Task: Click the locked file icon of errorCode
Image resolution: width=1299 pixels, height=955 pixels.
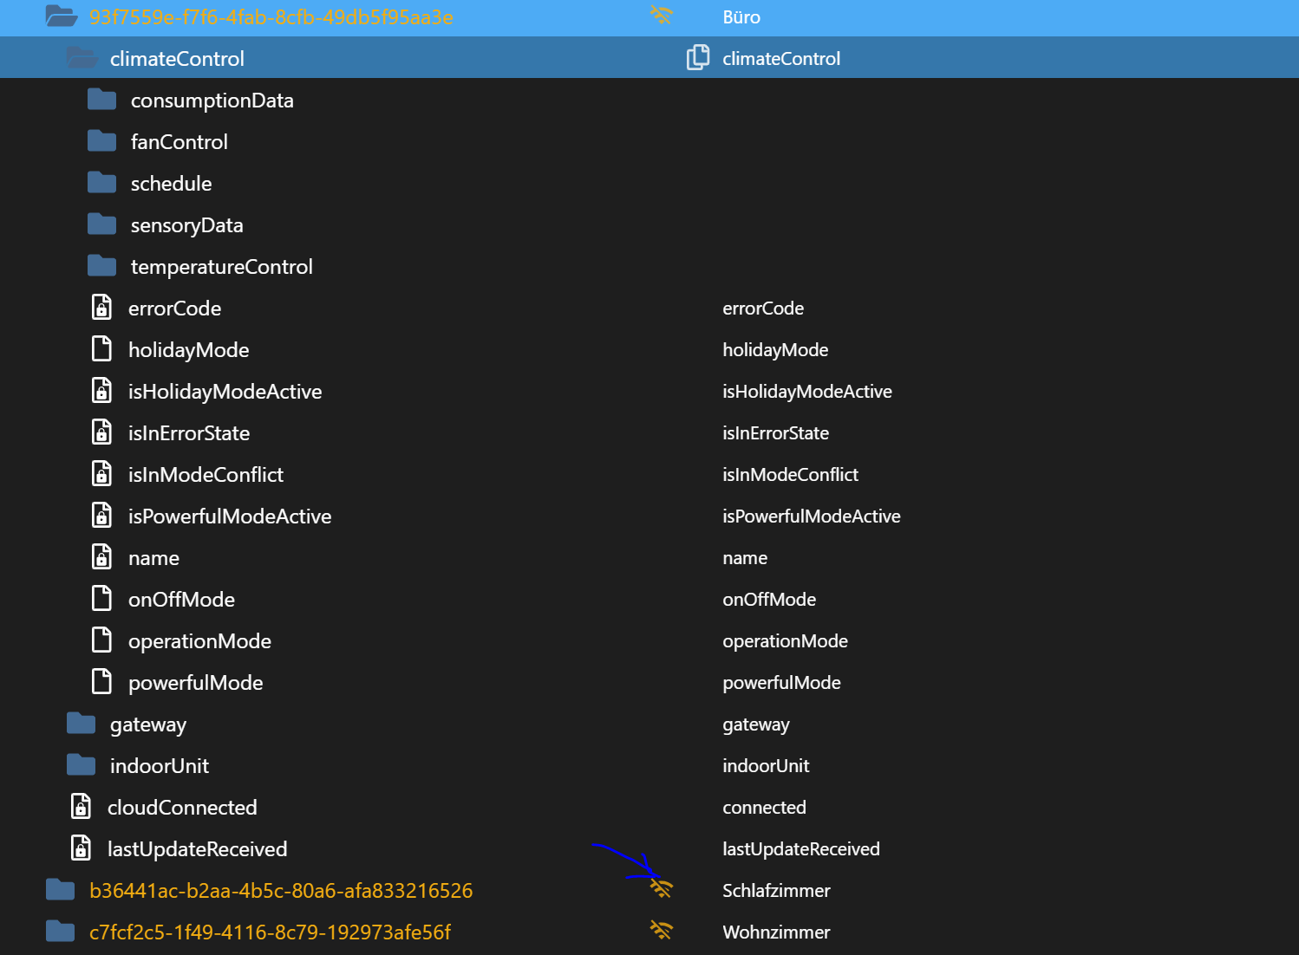Action: click(x=101, y=307)
